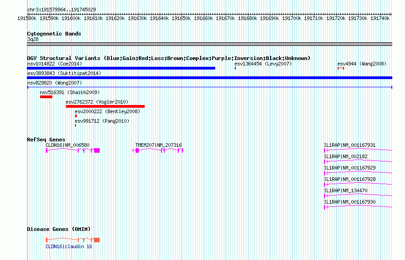The width and height of the screenshot is (405, 260).
Task: Open the TMEM207|NM_207316 gene glyph
Action: [x=157, y=150]
